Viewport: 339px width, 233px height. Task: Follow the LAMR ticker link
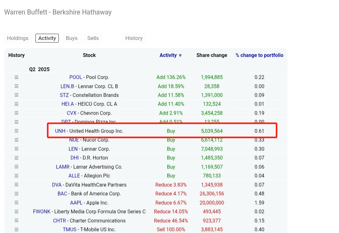[x=63, y=167]
